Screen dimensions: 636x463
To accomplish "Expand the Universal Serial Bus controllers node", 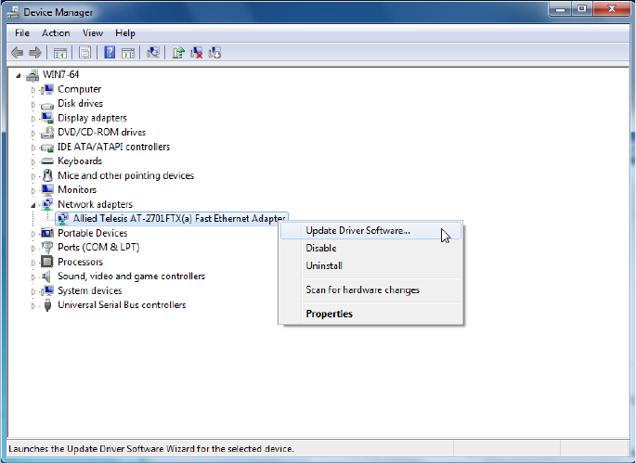I will pyautogui.click(x=33, y=305).
